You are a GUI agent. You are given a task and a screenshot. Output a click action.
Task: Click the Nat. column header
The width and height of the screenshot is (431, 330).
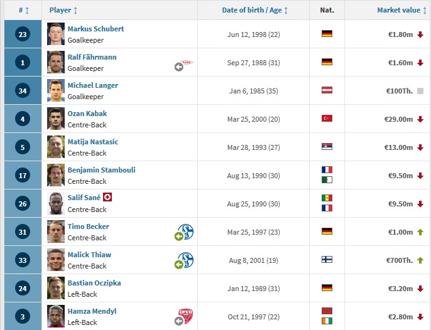[x=327, y=10]
